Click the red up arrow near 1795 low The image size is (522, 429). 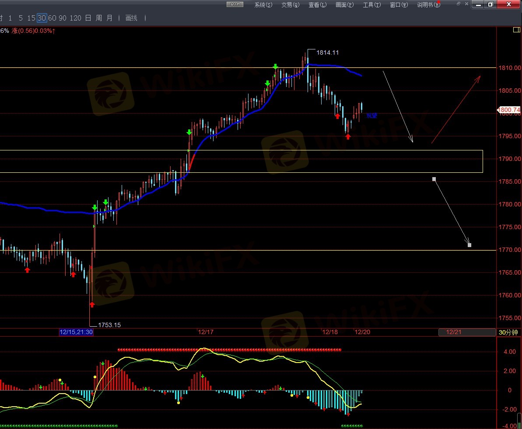pyautogui.click(x=348, y=136)
